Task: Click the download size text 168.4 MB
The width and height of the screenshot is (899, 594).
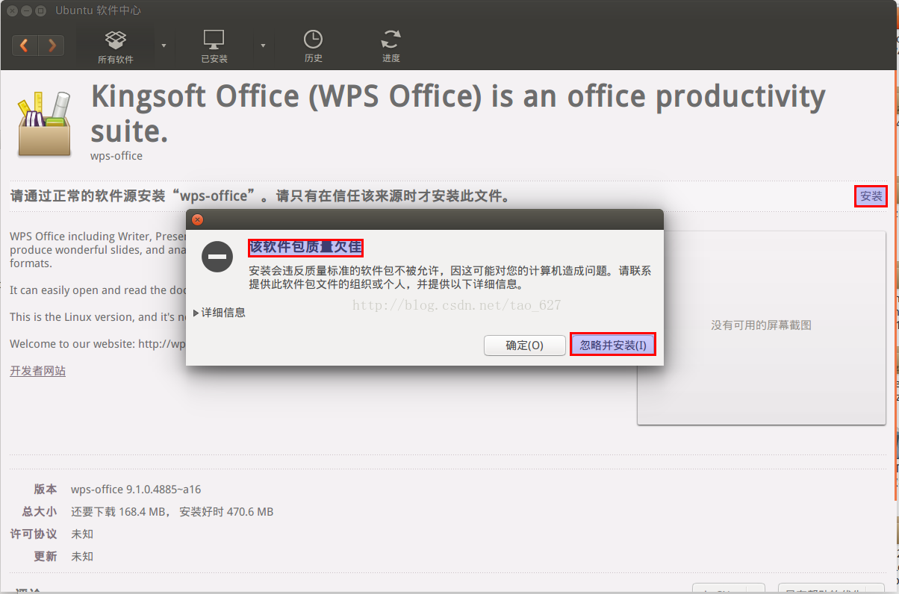Action: pyautogui.click(x=144, y=512)
